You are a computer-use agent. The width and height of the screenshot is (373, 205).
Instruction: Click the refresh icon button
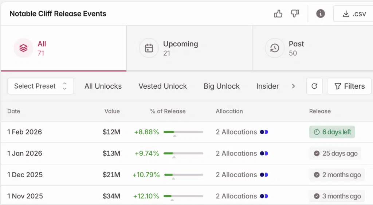pyautogui.click(x=314, y=86)
